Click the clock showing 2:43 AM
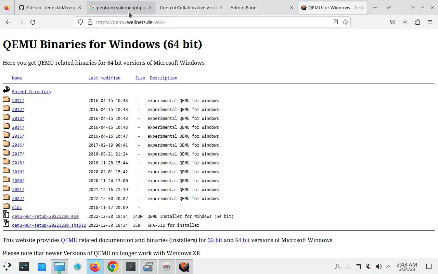The height and width of the screenshot is (274, 438). tap(407, 266)
